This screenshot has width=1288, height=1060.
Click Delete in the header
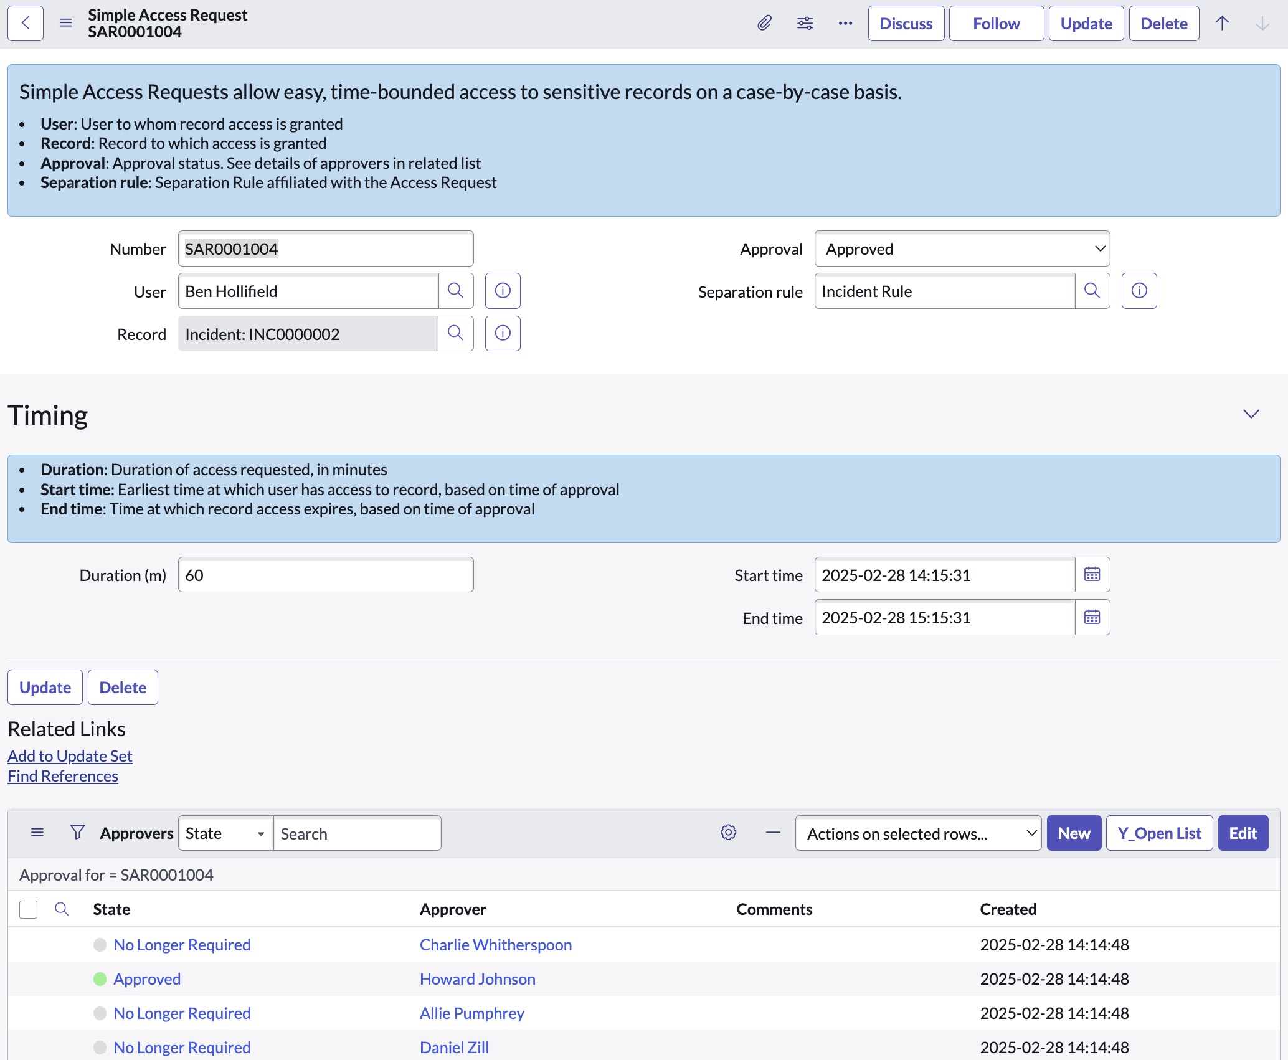1164,24
